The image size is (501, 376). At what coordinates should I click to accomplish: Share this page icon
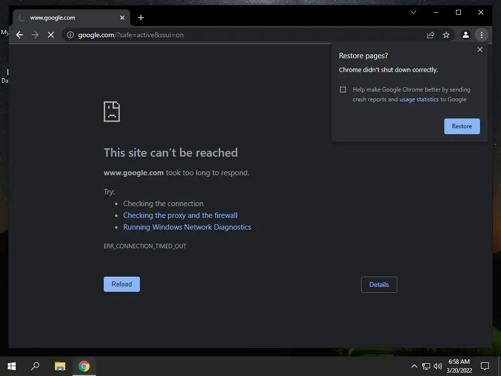coord(431,35)
